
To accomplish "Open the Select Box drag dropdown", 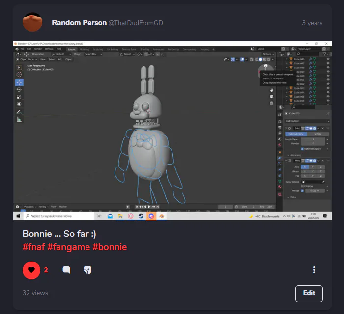I will [x=93, y=54].
